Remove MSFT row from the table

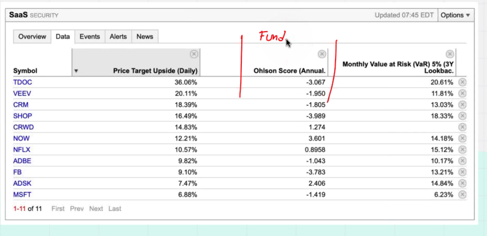[462, 194]
